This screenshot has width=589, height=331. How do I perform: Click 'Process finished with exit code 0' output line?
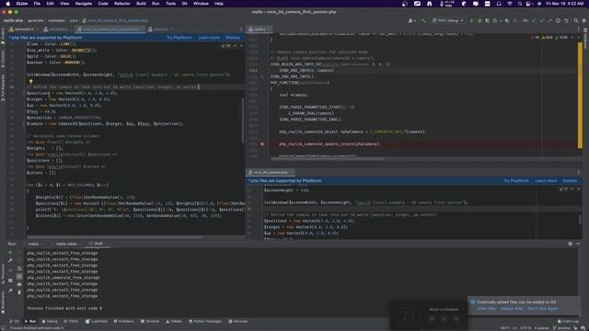[64, 309]
